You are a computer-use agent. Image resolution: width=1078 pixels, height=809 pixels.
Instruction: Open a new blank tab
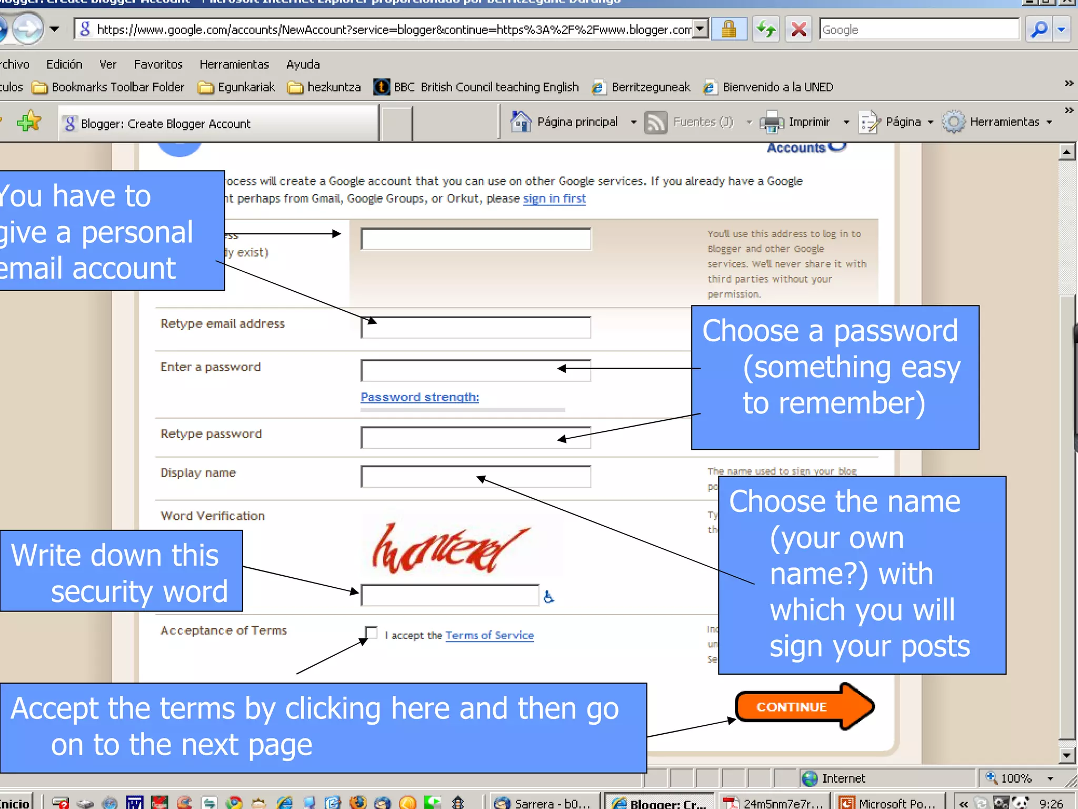tap(396, 123)
